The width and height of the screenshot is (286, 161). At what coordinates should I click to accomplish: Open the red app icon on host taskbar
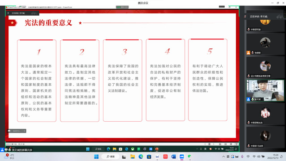[x=166, y=157]
